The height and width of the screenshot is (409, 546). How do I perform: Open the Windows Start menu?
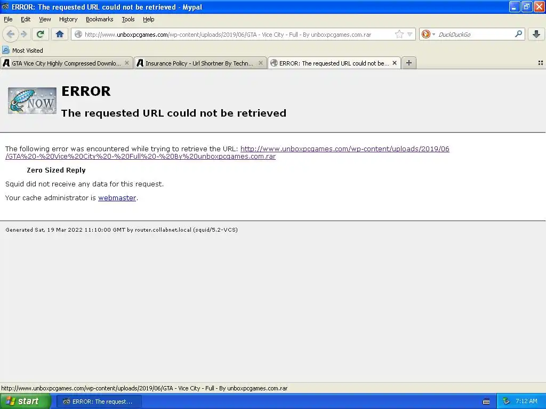[26, 402]
